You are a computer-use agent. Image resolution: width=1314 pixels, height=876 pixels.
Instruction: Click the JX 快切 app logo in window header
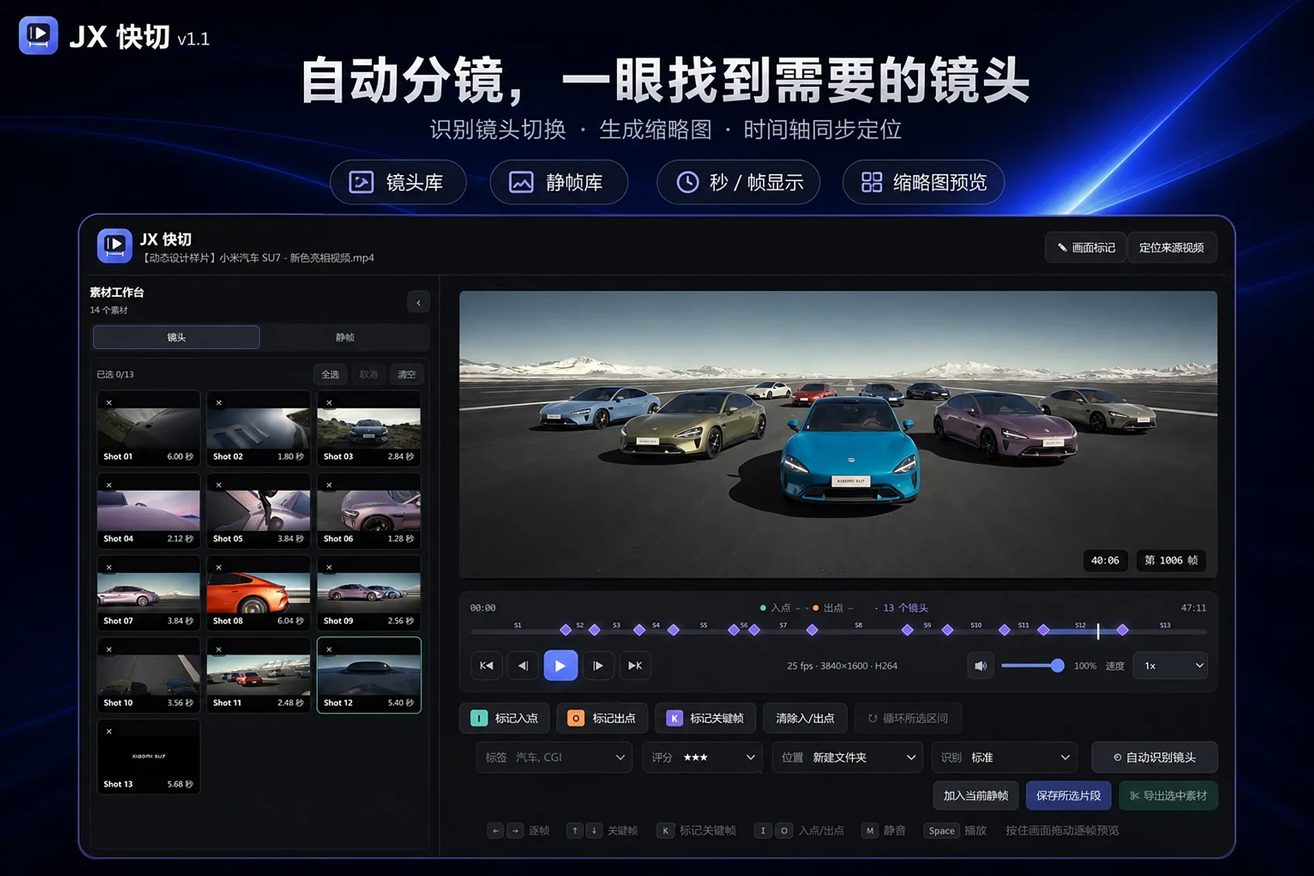[115, 246]
